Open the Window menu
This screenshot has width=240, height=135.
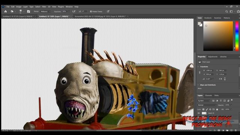pos(69,7)
